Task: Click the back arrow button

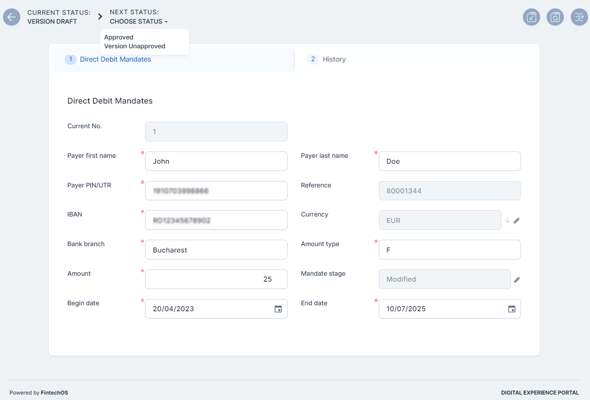Action: [x=11, y=17]
